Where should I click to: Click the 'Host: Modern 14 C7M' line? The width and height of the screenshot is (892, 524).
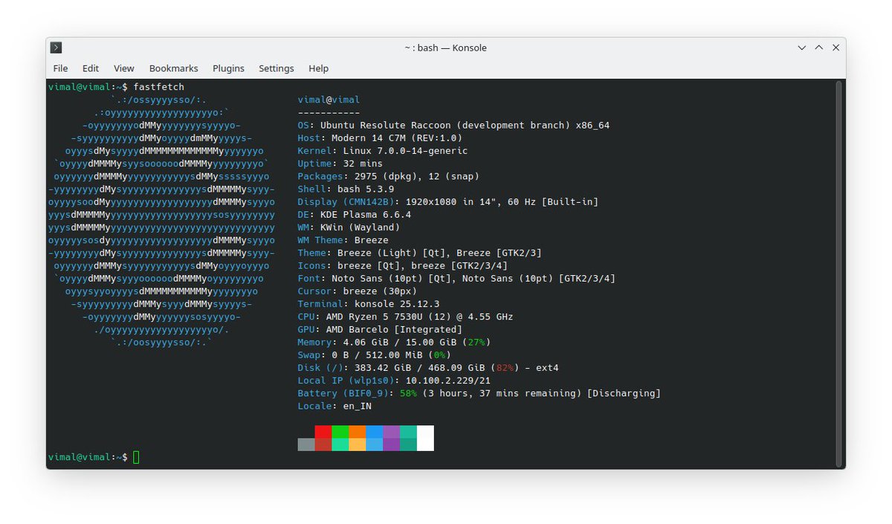tap(380, 138)
